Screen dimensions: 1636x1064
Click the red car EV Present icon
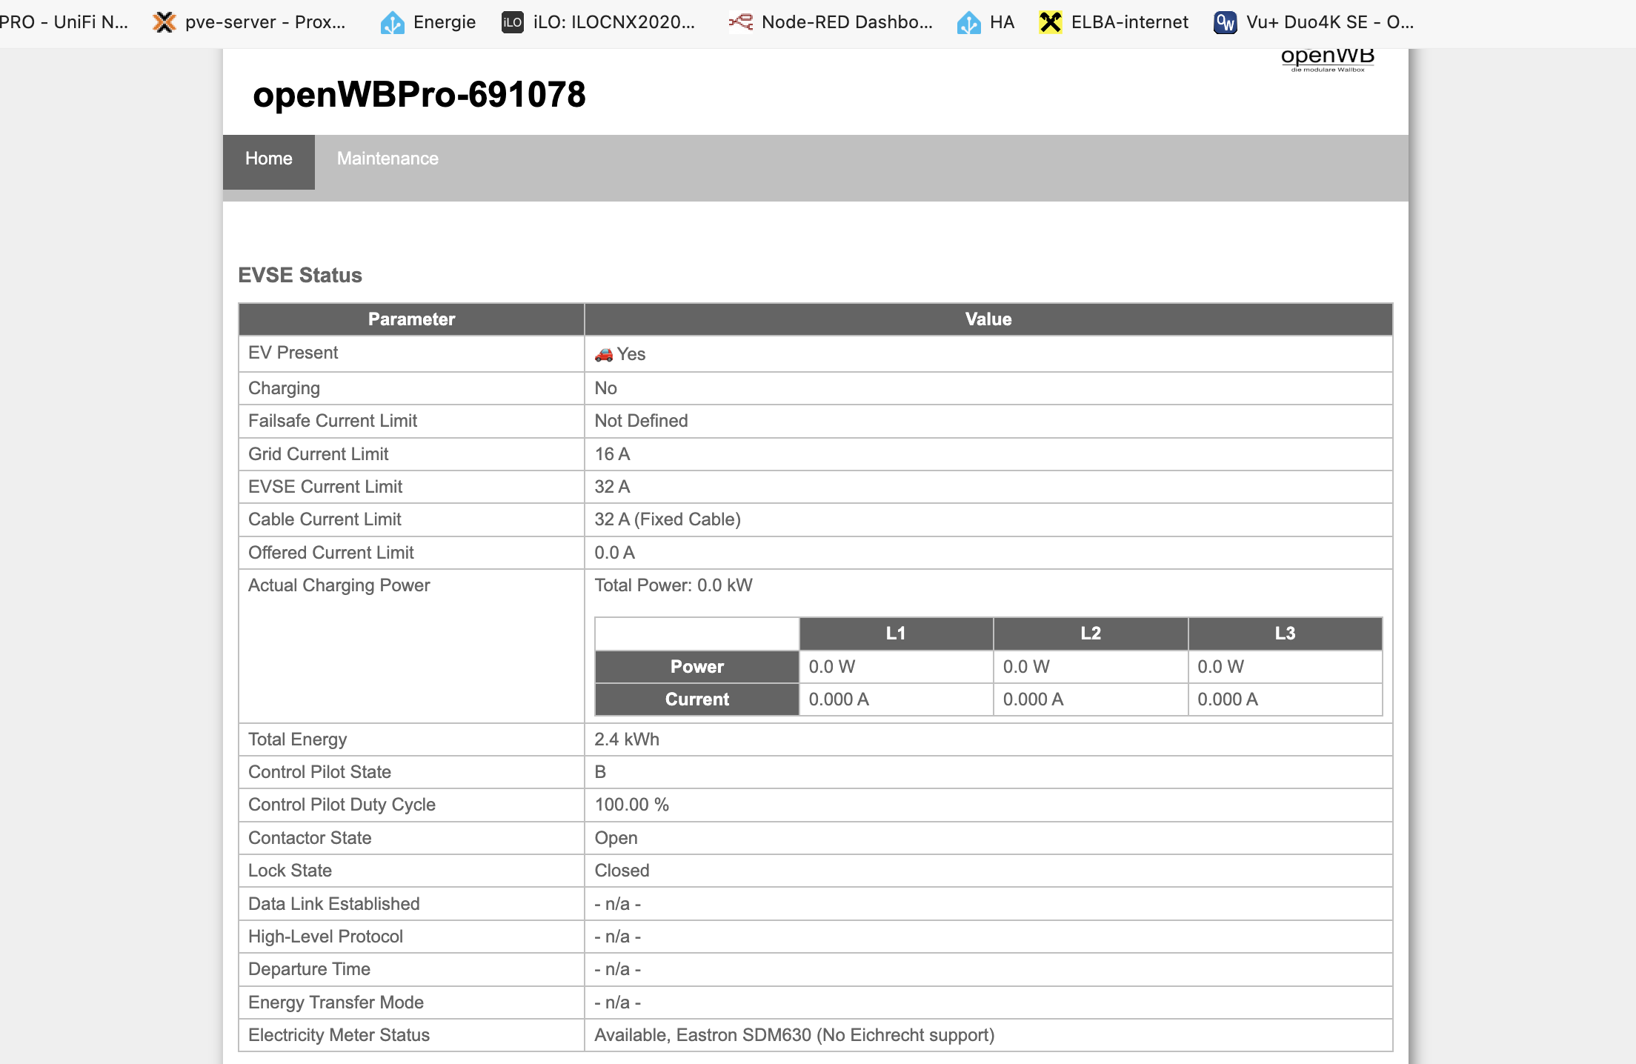pos(604,354)
